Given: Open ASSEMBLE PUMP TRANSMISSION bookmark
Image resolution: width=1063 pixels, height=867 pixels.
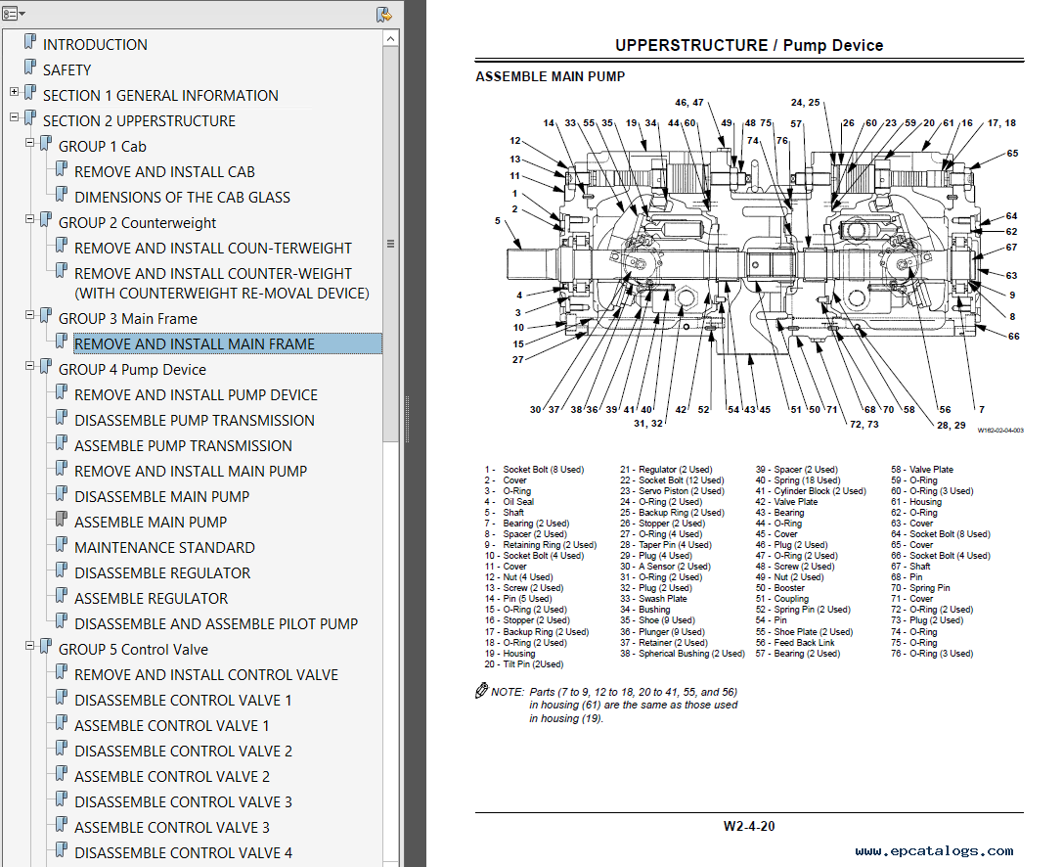Looking at the screenshot, I should click(x=183, y=445).
